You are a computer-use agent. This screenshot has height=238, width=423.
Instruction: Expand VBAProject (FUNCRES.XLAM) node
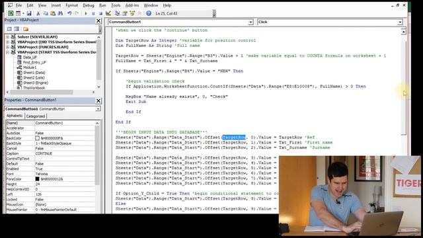[x=7, y=47]
